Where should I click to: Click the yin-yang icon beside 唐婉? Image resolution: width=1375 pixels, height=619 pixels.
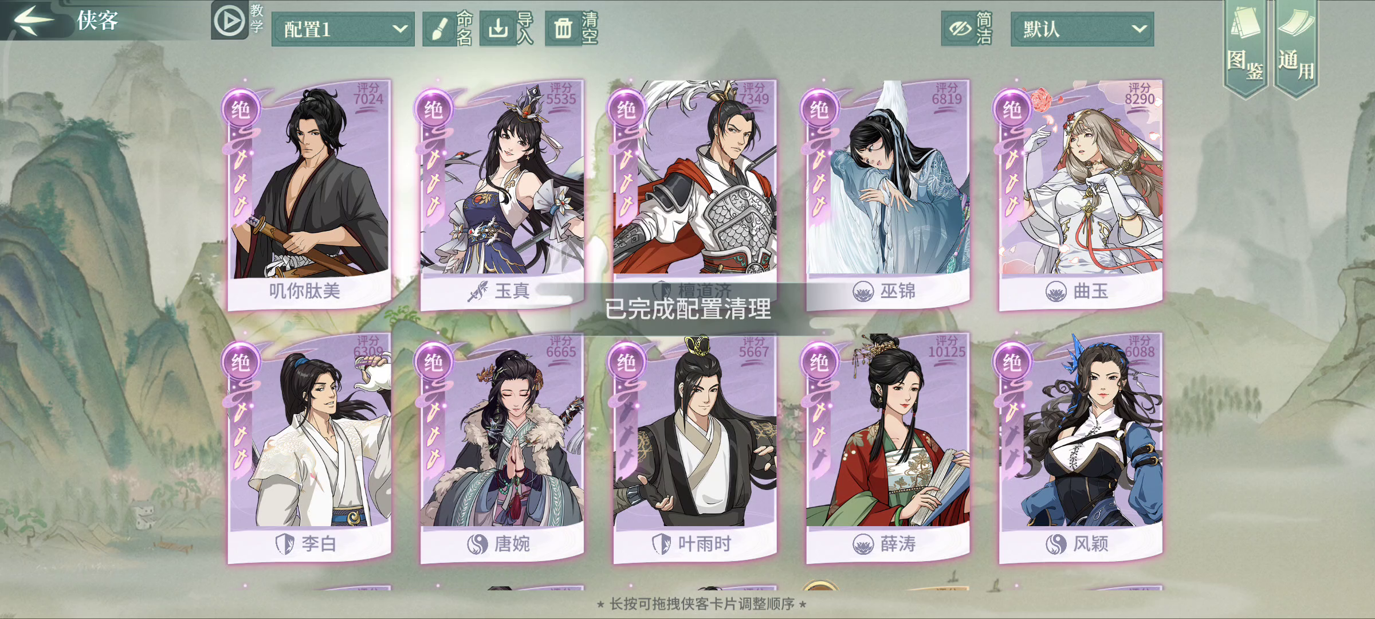[x=477, y=544]
